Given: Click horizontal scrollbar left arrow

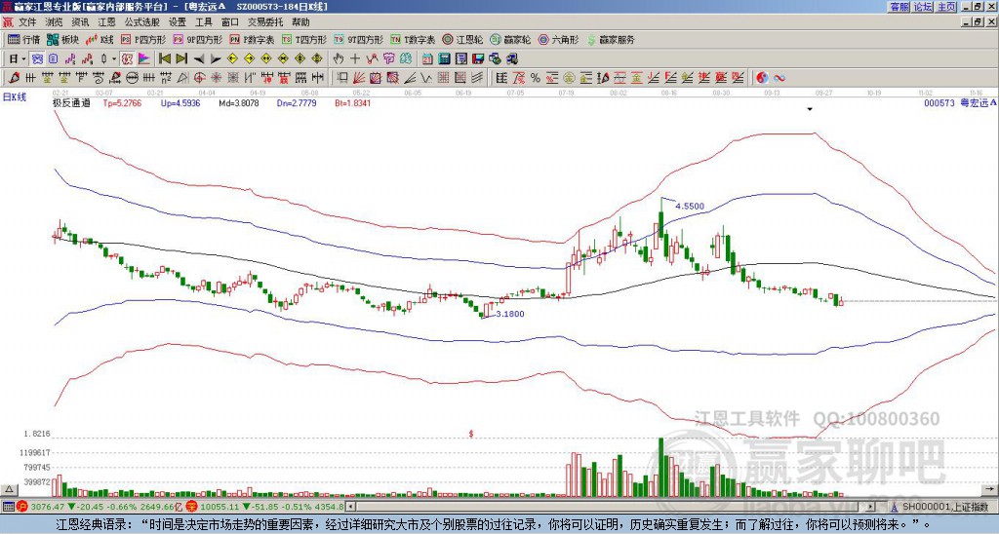Looking at the screenshot, I should coord(351,507).
